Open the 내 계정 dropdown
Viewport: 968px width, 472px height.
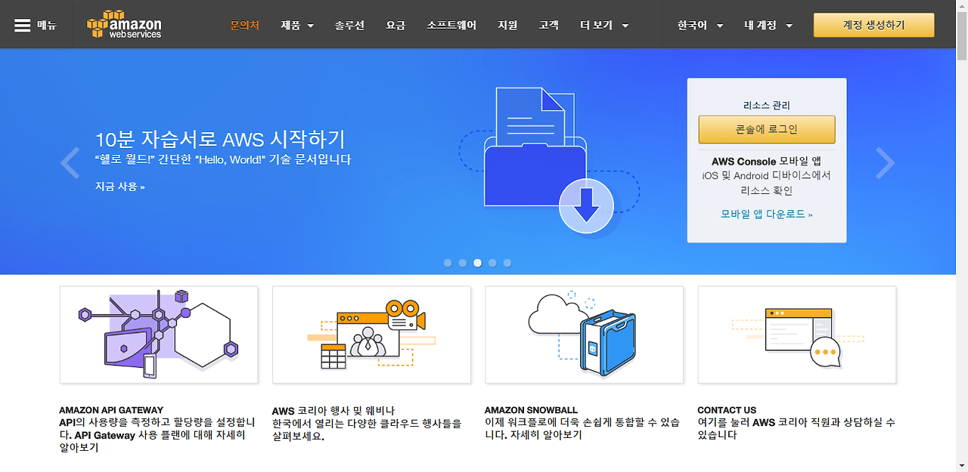point(768,25)
